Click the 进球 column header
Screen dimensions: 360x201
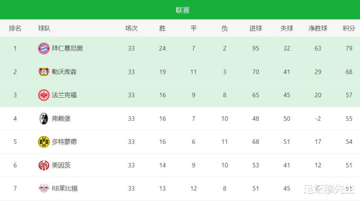pos(255,28)
